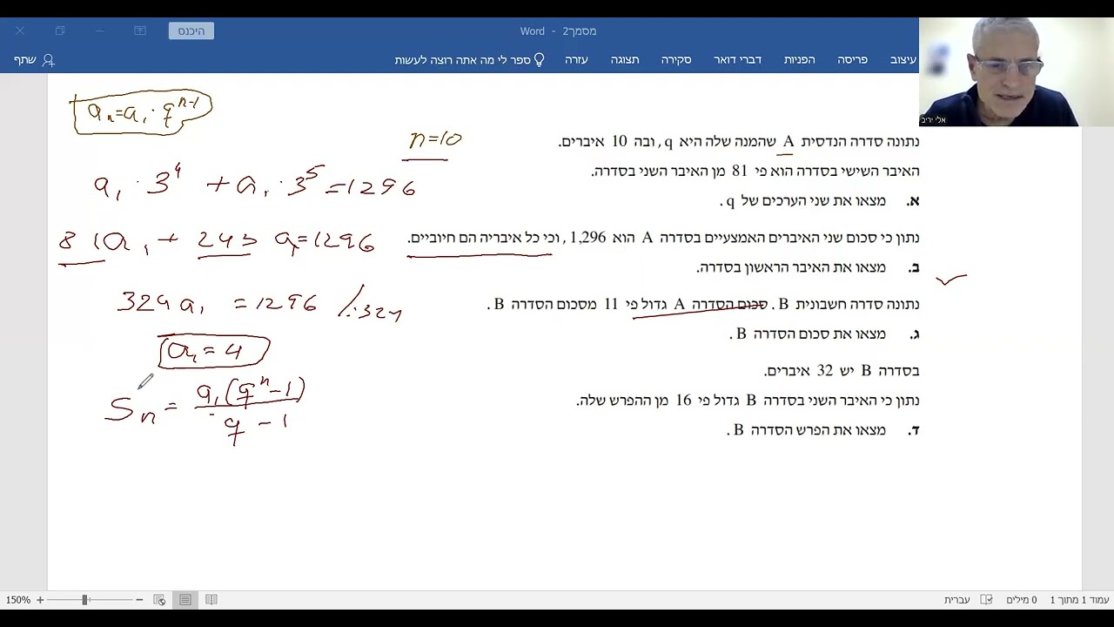Image resolution: width=1114 pixels, height=627 pixels.
Task: Click the lightbulb Tell Me icon
Action: (539, 59)
